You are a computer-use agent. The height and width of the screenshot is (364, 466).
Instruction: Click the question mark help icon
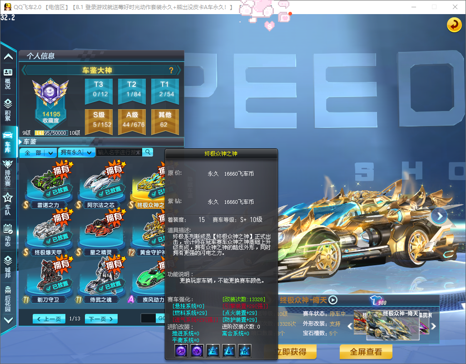[171, 70]
